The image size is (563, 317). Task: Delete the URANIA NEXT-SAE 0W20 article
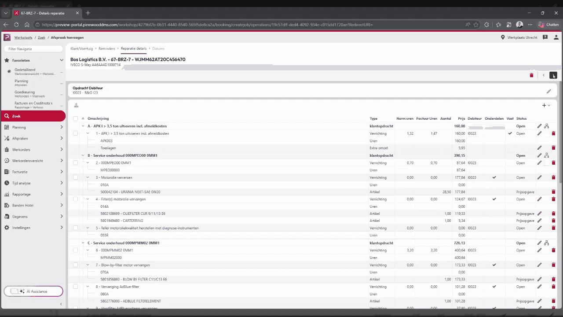553,192
